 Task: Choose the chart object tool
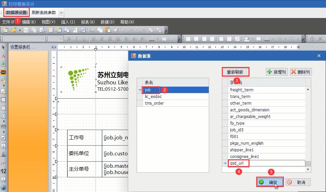coord(3,154)
